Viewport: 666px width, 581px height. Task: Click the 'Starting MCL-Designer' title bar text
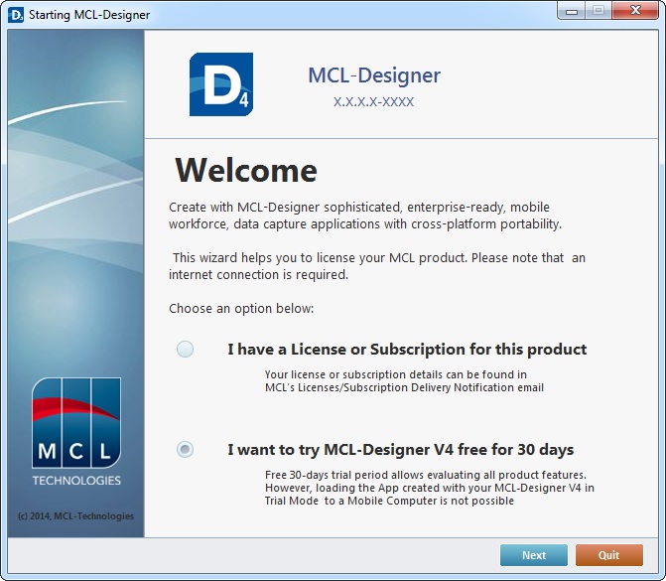(x=89, y=15)
